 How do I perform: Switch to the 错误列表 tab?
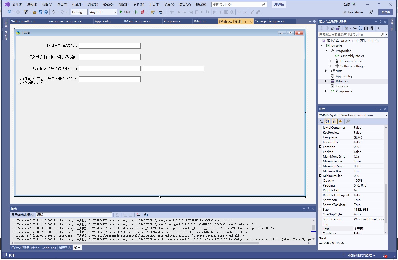point(65,248)
